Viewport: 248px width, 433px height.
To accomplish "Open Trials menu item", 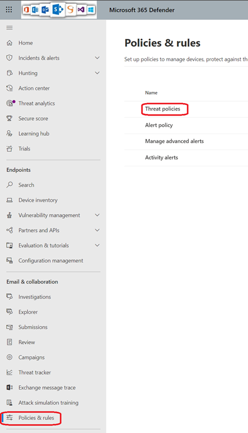I will pos(24,149).
